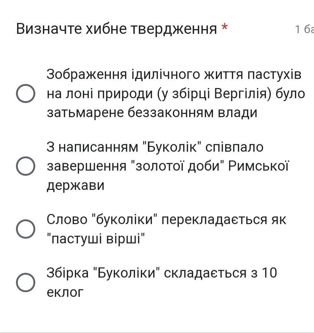Screen dimensions: 314x333
Task: Click the word "співпало" in second option
Action: tap(234, 147)
